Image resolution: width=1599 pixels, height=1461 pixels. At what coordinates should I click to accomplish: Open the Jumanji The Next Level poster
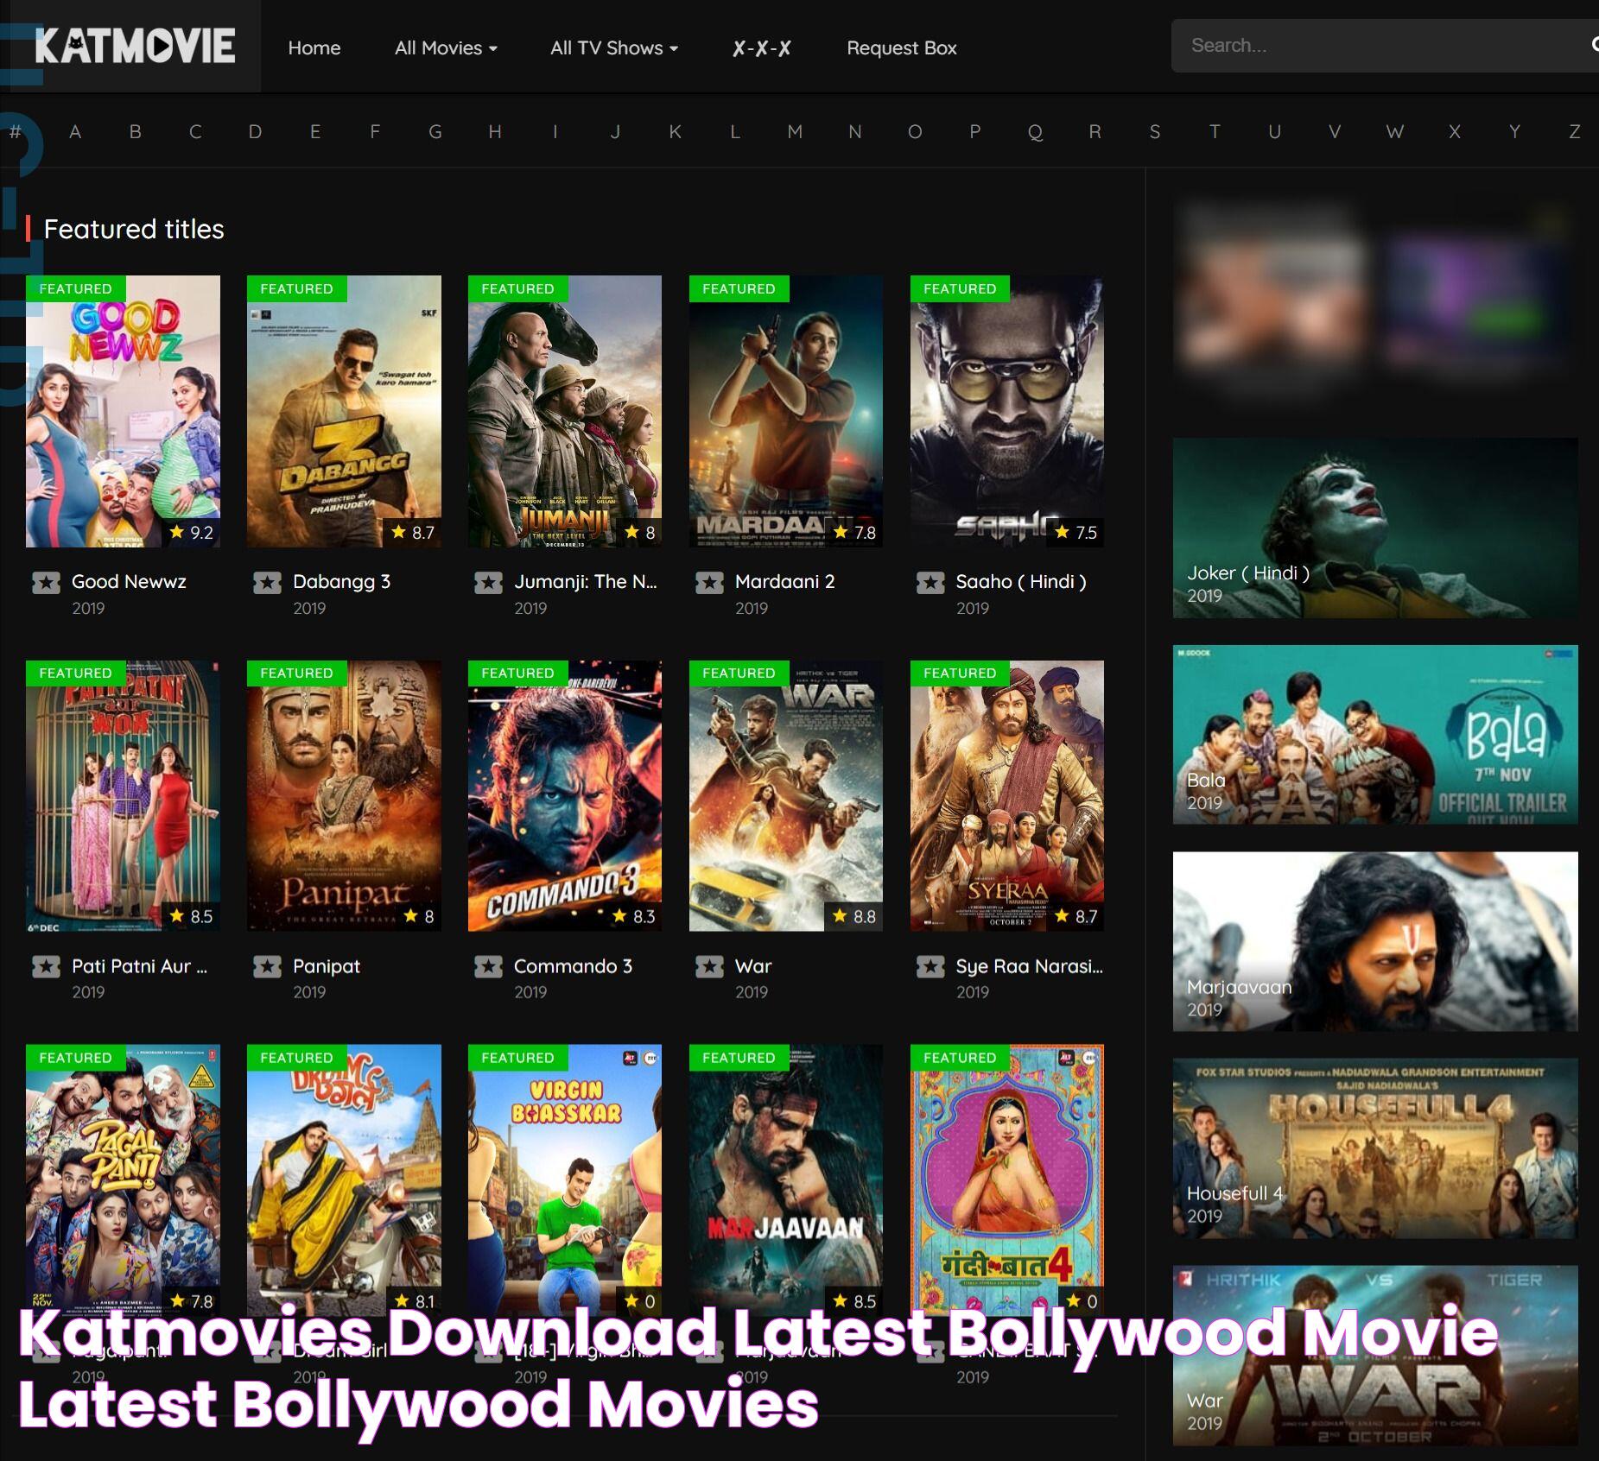(565, 412)
